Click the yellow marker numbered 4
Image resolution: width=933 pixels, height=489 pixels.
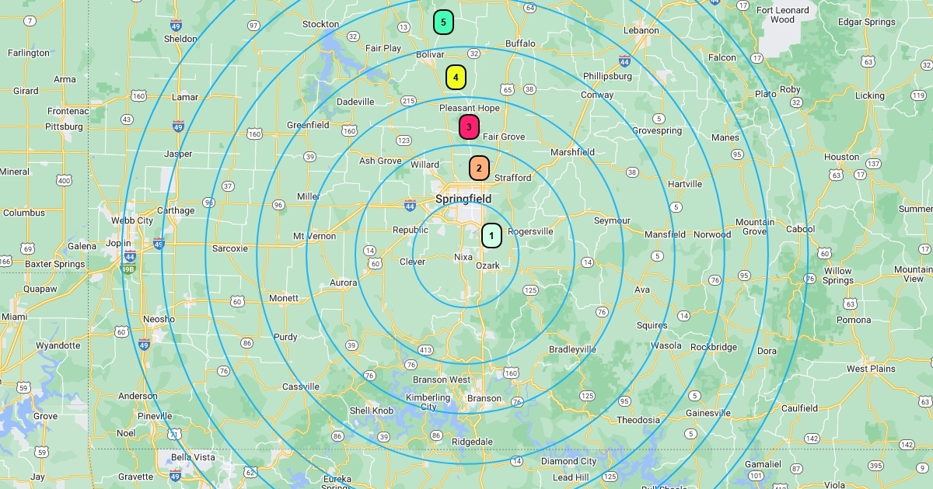[x=456, y=77]
